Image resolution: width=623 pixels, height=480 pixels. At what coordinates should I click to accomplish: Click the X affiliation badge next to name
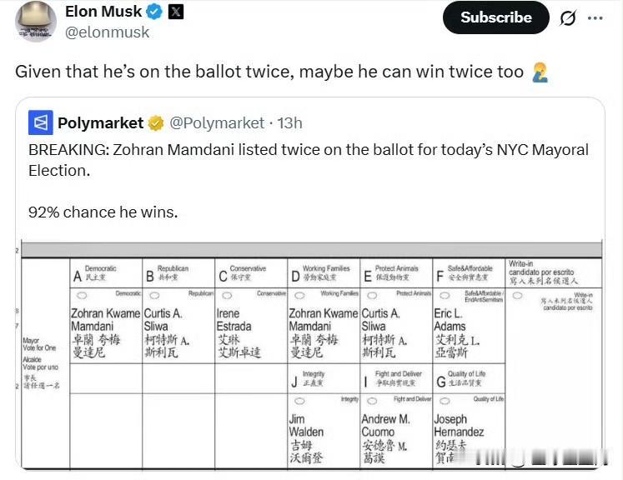(176, 12)
